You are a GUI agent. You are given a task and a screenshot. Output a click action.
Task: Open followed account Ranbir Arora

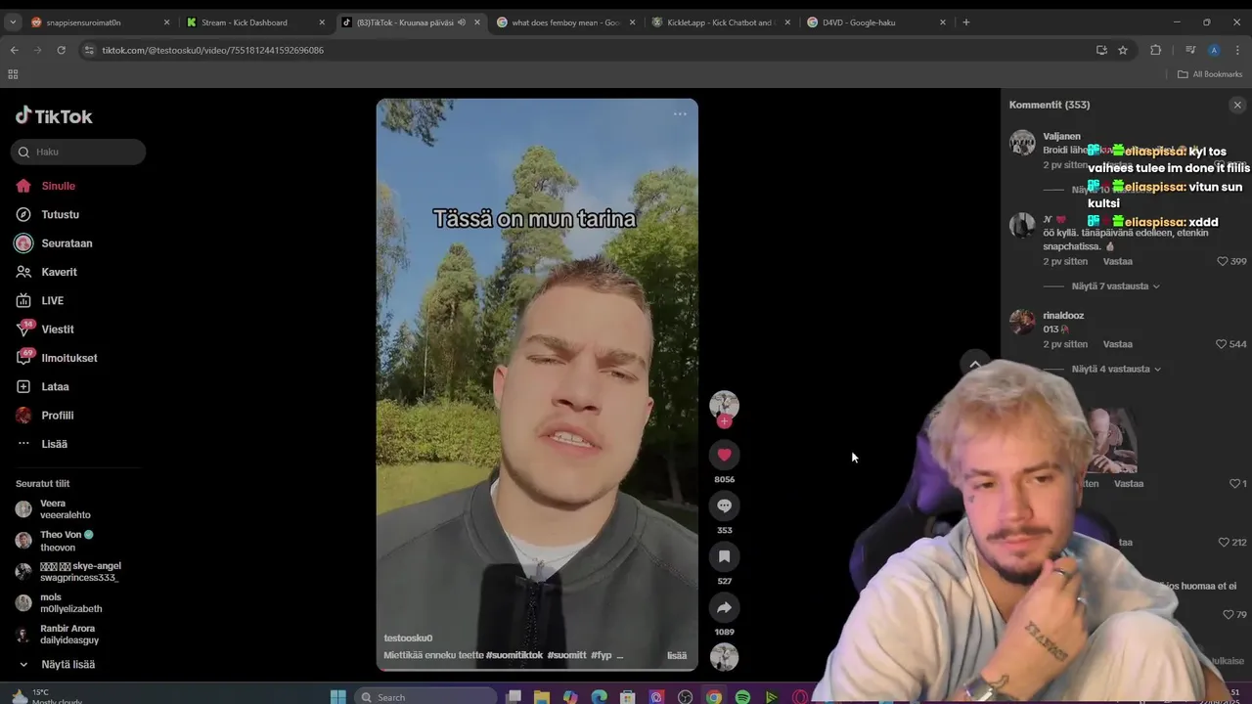click(x=68, y=635)
